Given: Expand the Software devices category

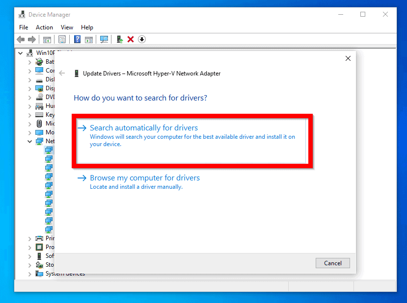Looking at the screenshot, I should [29, 256].
